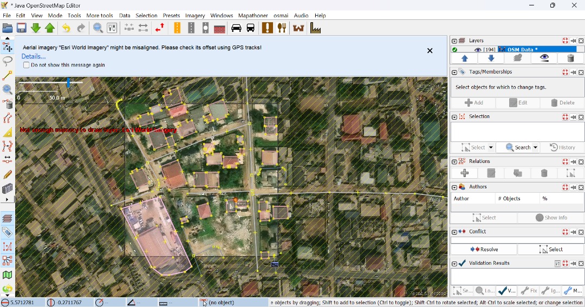Open search with magnifier toolbar icon
The image size is (585, 307).
(x=97, y=28)
